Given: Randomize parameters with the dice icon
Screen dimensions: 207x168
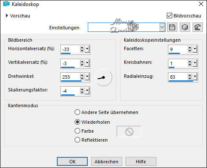Looking at the screenshot, I should pyautogui.click(x=185, y=27).
